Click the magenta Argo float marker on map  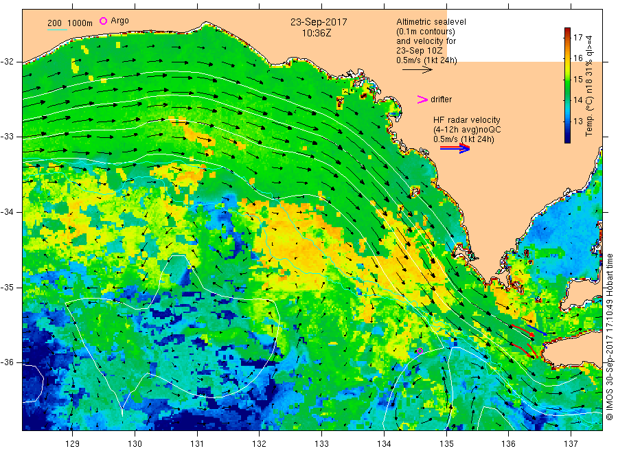420,351
